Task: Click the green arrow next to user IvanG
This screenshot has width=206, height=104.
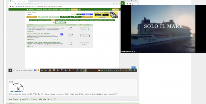Action: pyautogui.click(x=88, y=29)
